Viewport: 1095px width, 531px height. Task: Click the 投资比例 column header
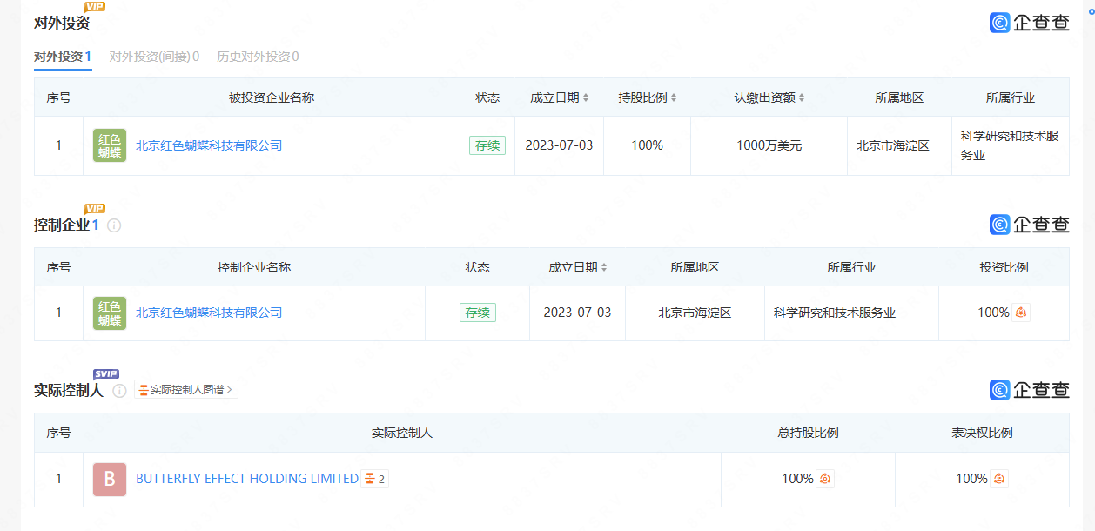[x=1004, y=267]
